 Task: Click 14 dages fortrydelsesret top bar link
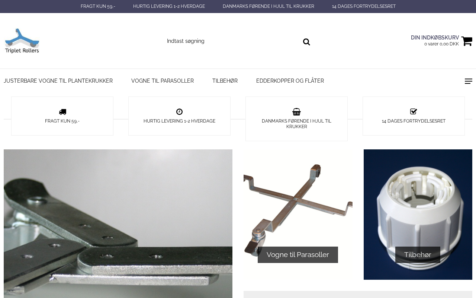tap(364, 6)
